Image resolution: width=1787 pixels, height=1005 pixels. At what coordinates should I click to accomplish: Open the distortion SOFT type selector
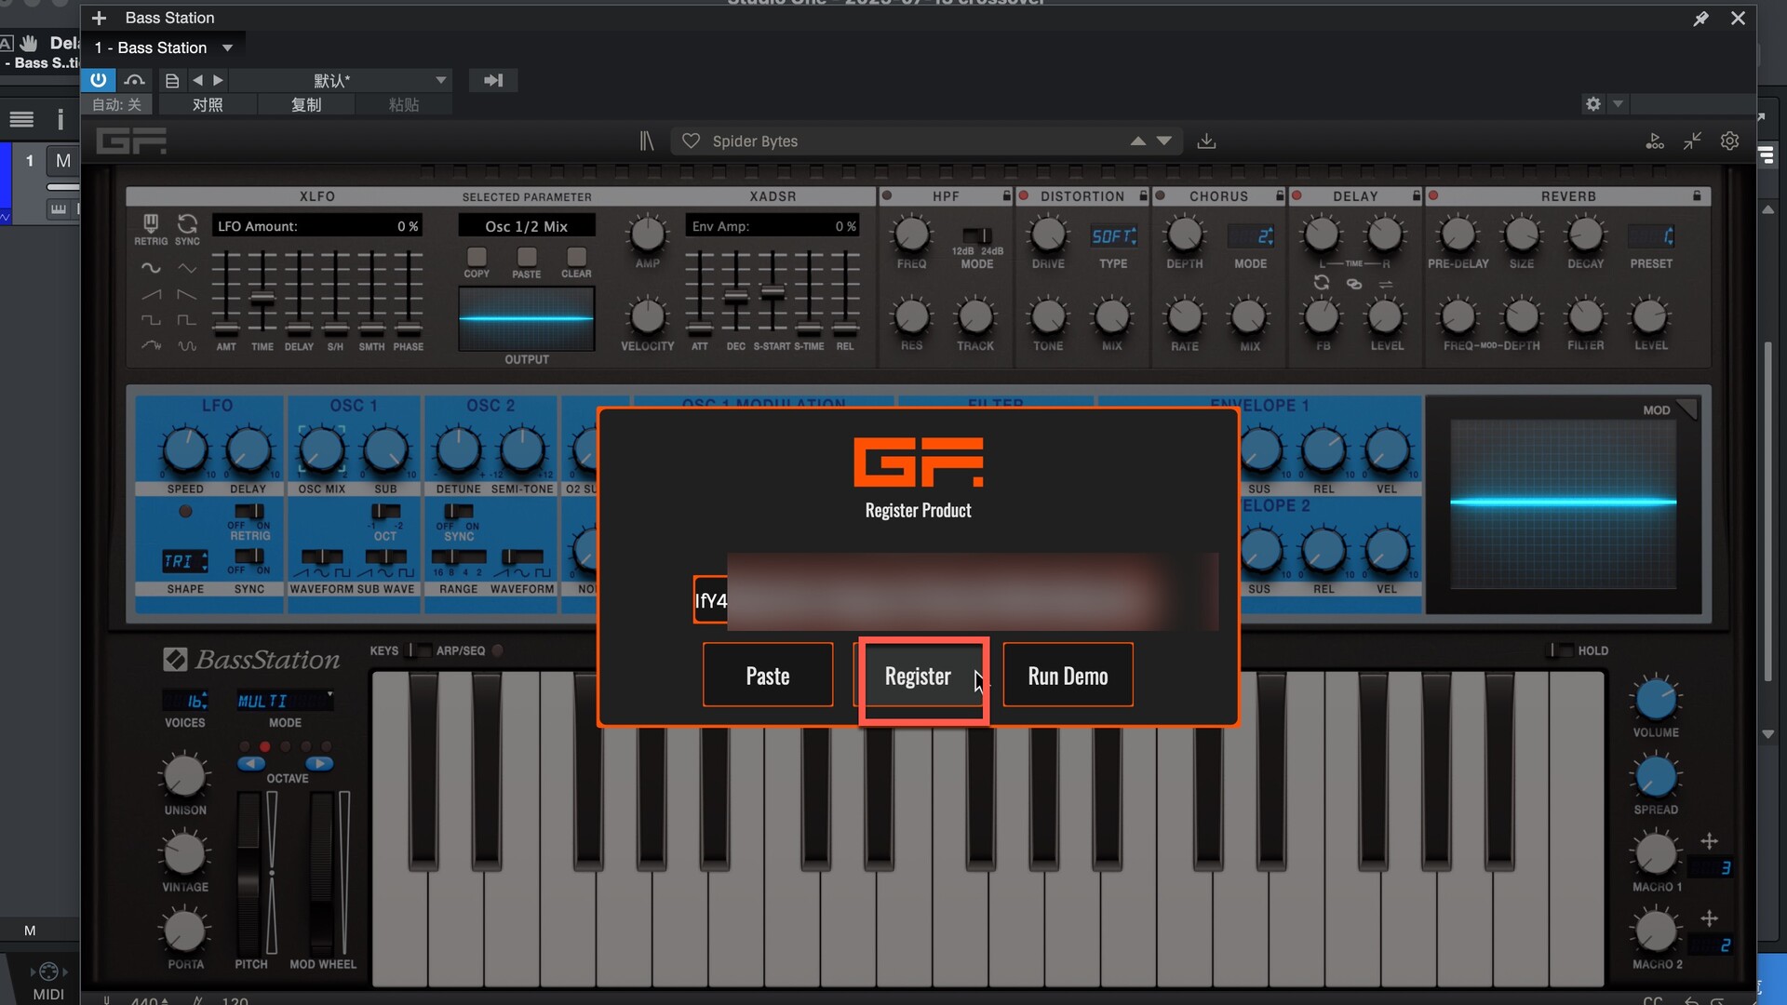pyautogui.click(x=1113, y=236)
